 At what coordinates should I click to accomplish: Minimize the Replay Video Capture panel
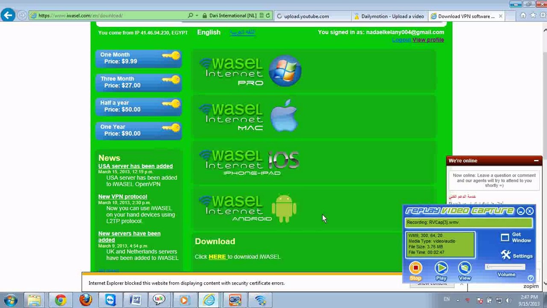(521, 211)
